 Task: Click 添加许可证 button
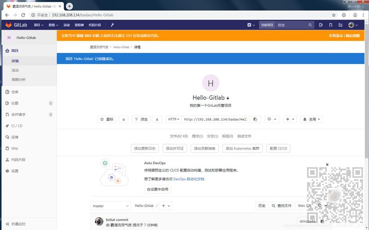(x=175, y=149)
